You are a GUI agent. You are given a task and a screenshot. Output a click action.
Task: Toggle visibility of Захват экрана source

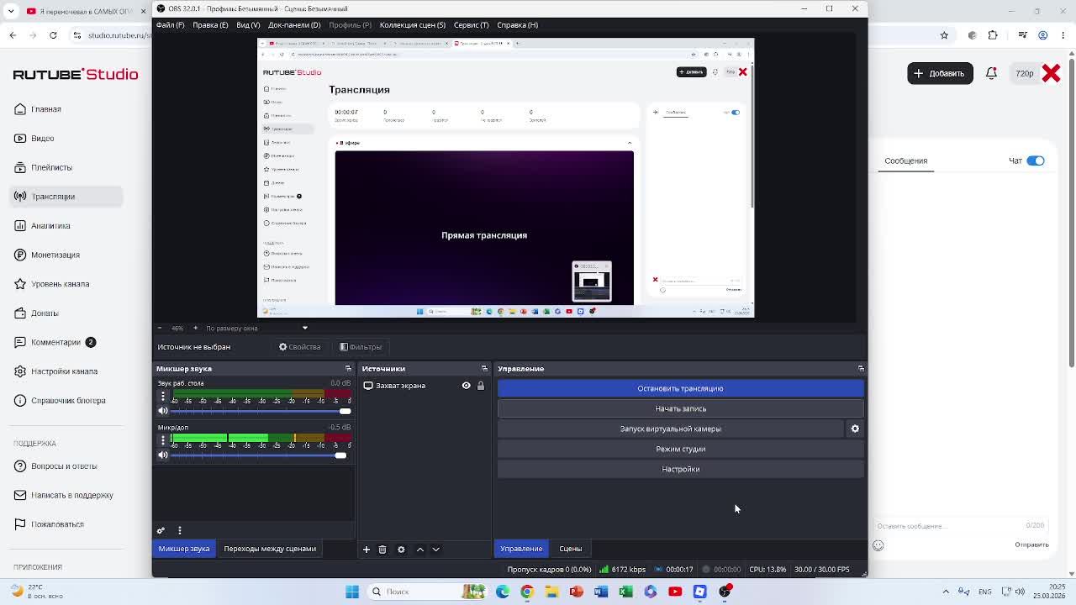pos(466,386)
